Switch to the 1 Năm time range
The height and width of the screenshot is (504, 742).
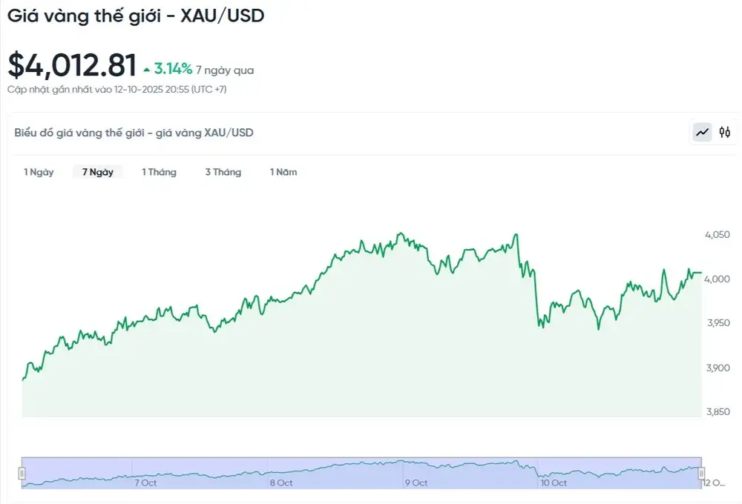tap(283, 172)
